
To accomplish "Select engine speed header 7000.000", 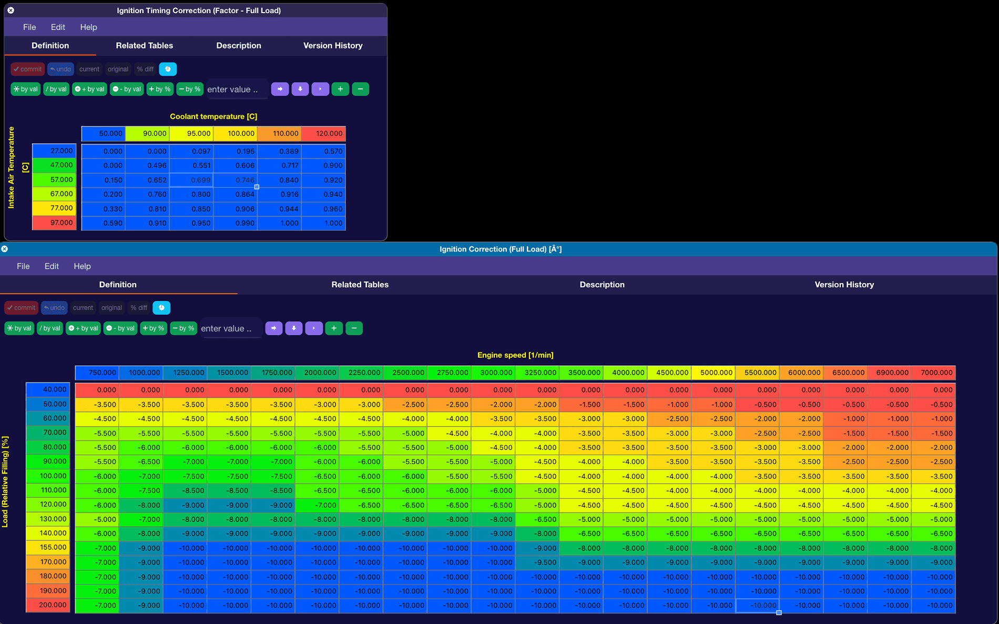I will click(933, 373).
